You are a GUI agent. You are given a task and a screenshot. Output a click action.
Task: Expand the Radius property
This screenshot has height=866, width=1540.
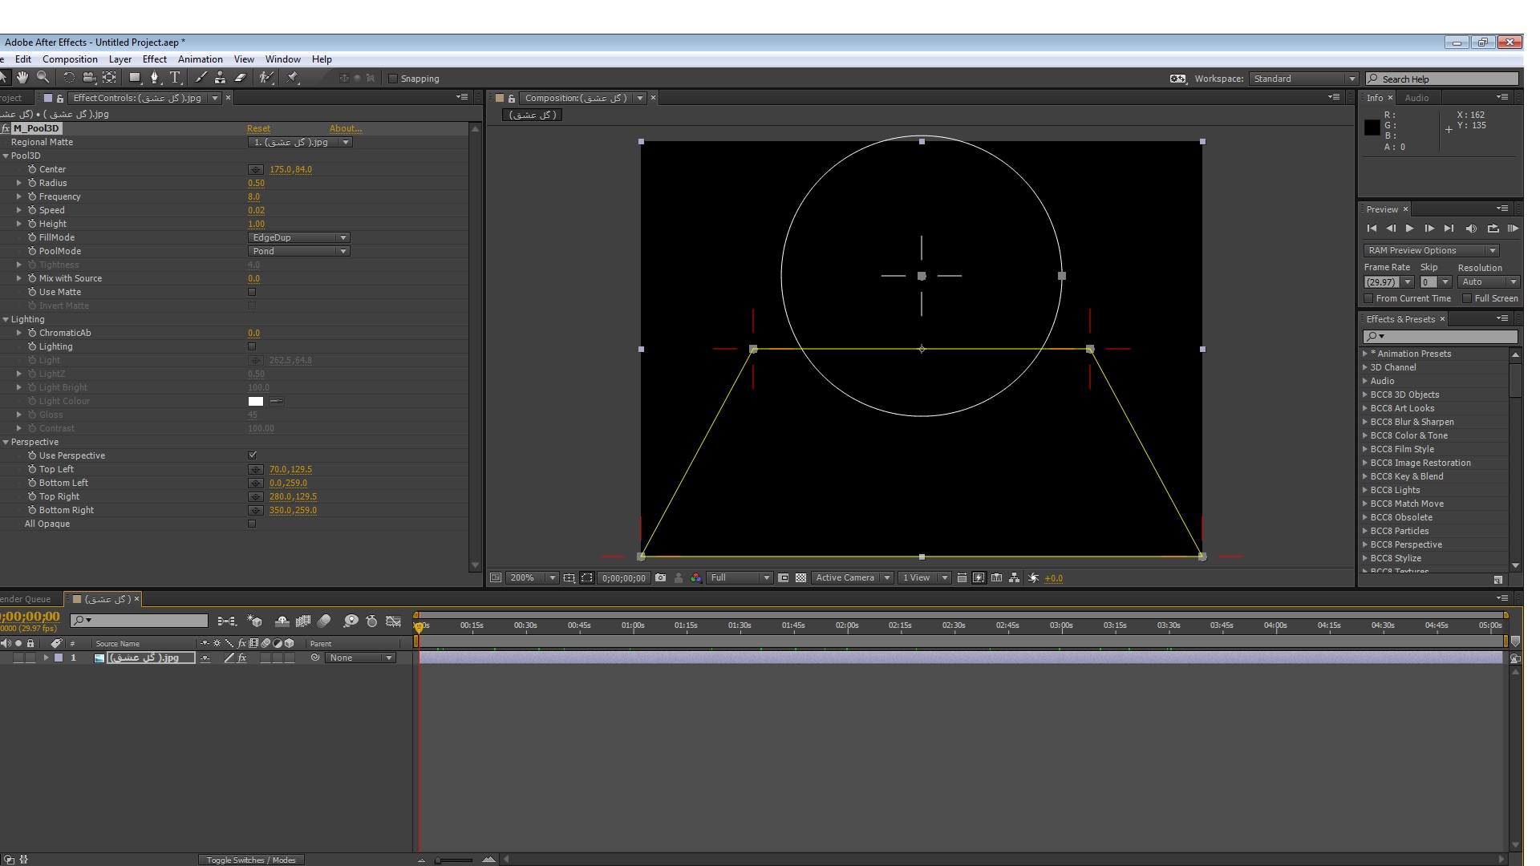(19, 183)
